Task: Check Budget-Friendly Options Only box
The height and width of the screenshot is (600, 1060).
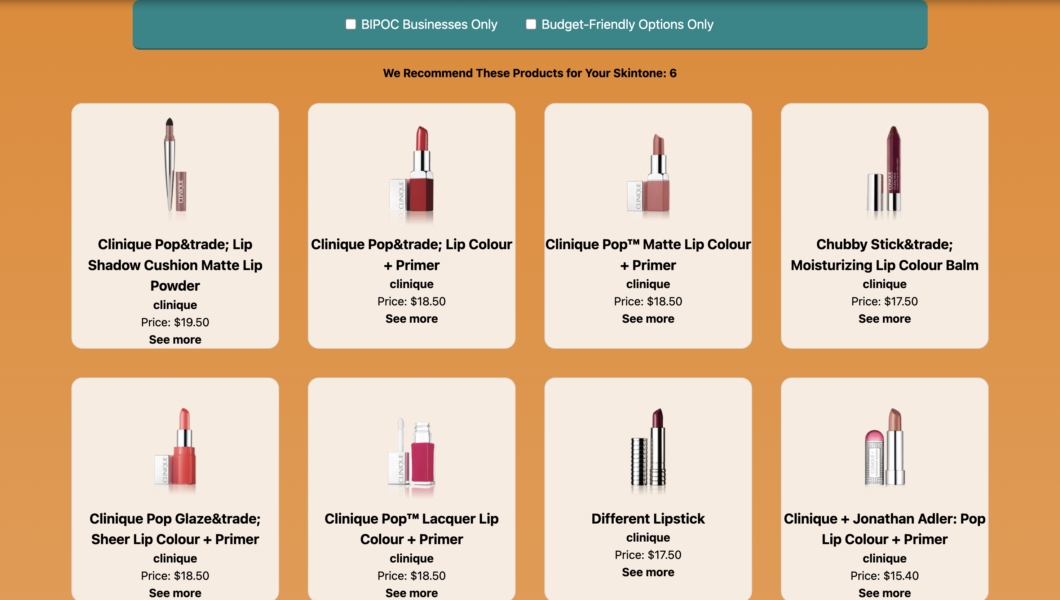Action: click(531, 24)
